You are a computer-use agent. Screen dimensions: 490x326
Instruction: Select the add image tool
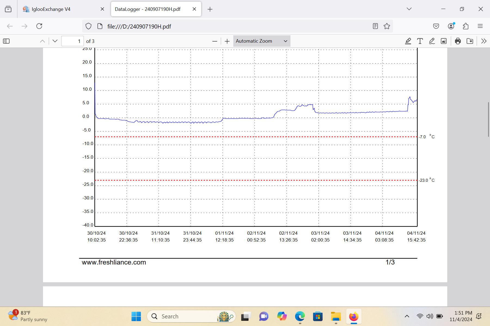pos(444,41)
